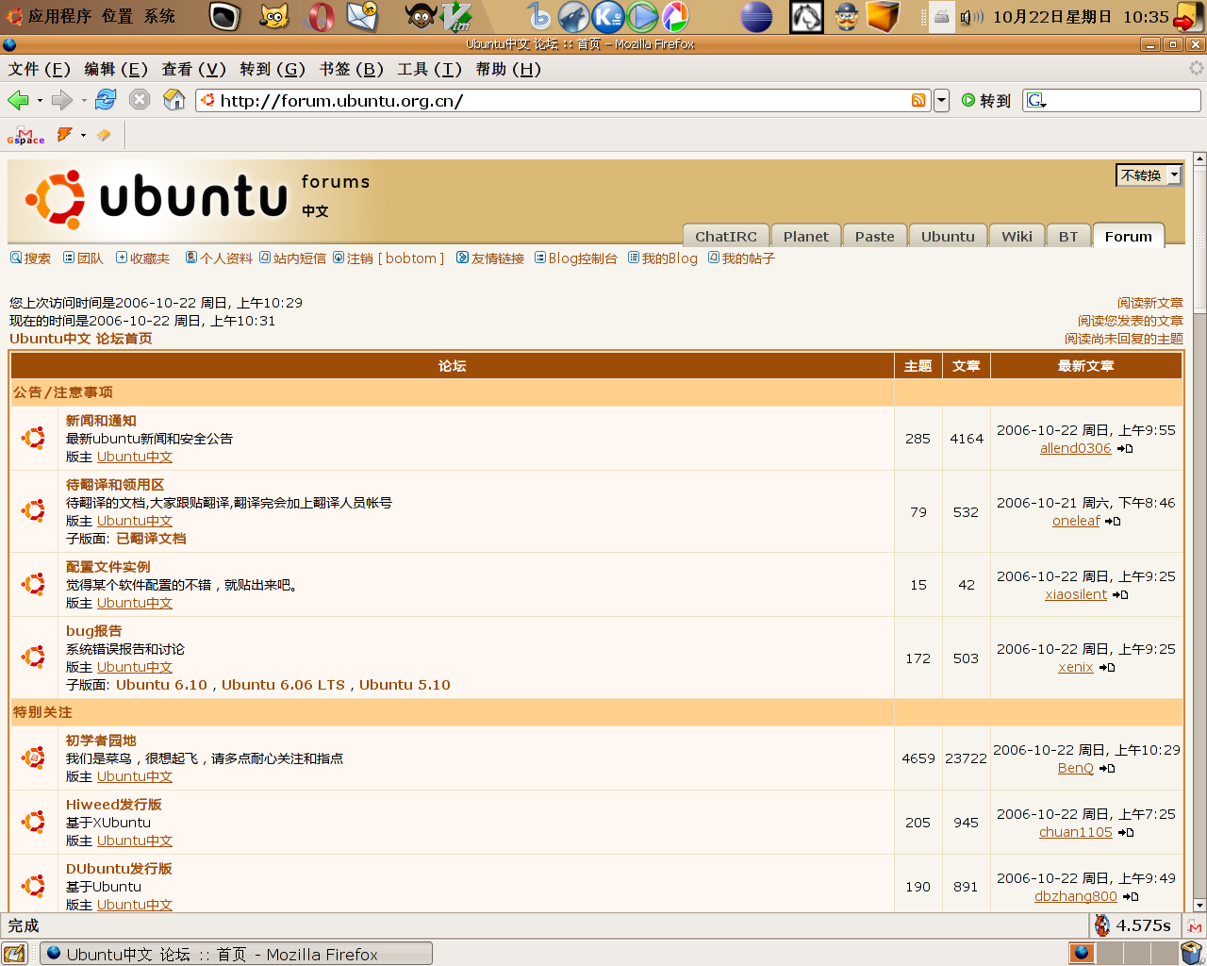Open the Gspace toolbar button

[x=25, y=136]
